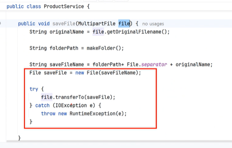Click folderPath in the concatenation expression
The height and width of the screenshot is (148, 232).
click(x=107, y=64)
